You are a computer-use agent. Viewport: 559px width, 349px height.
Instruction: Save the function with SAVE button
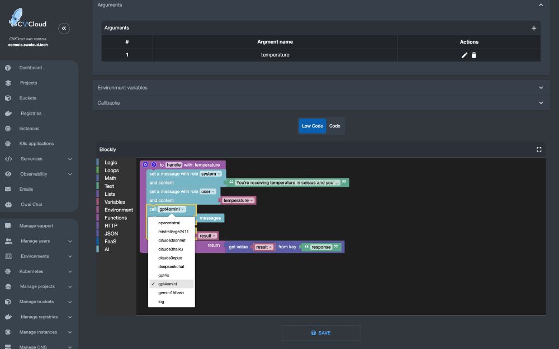point(321,333)
